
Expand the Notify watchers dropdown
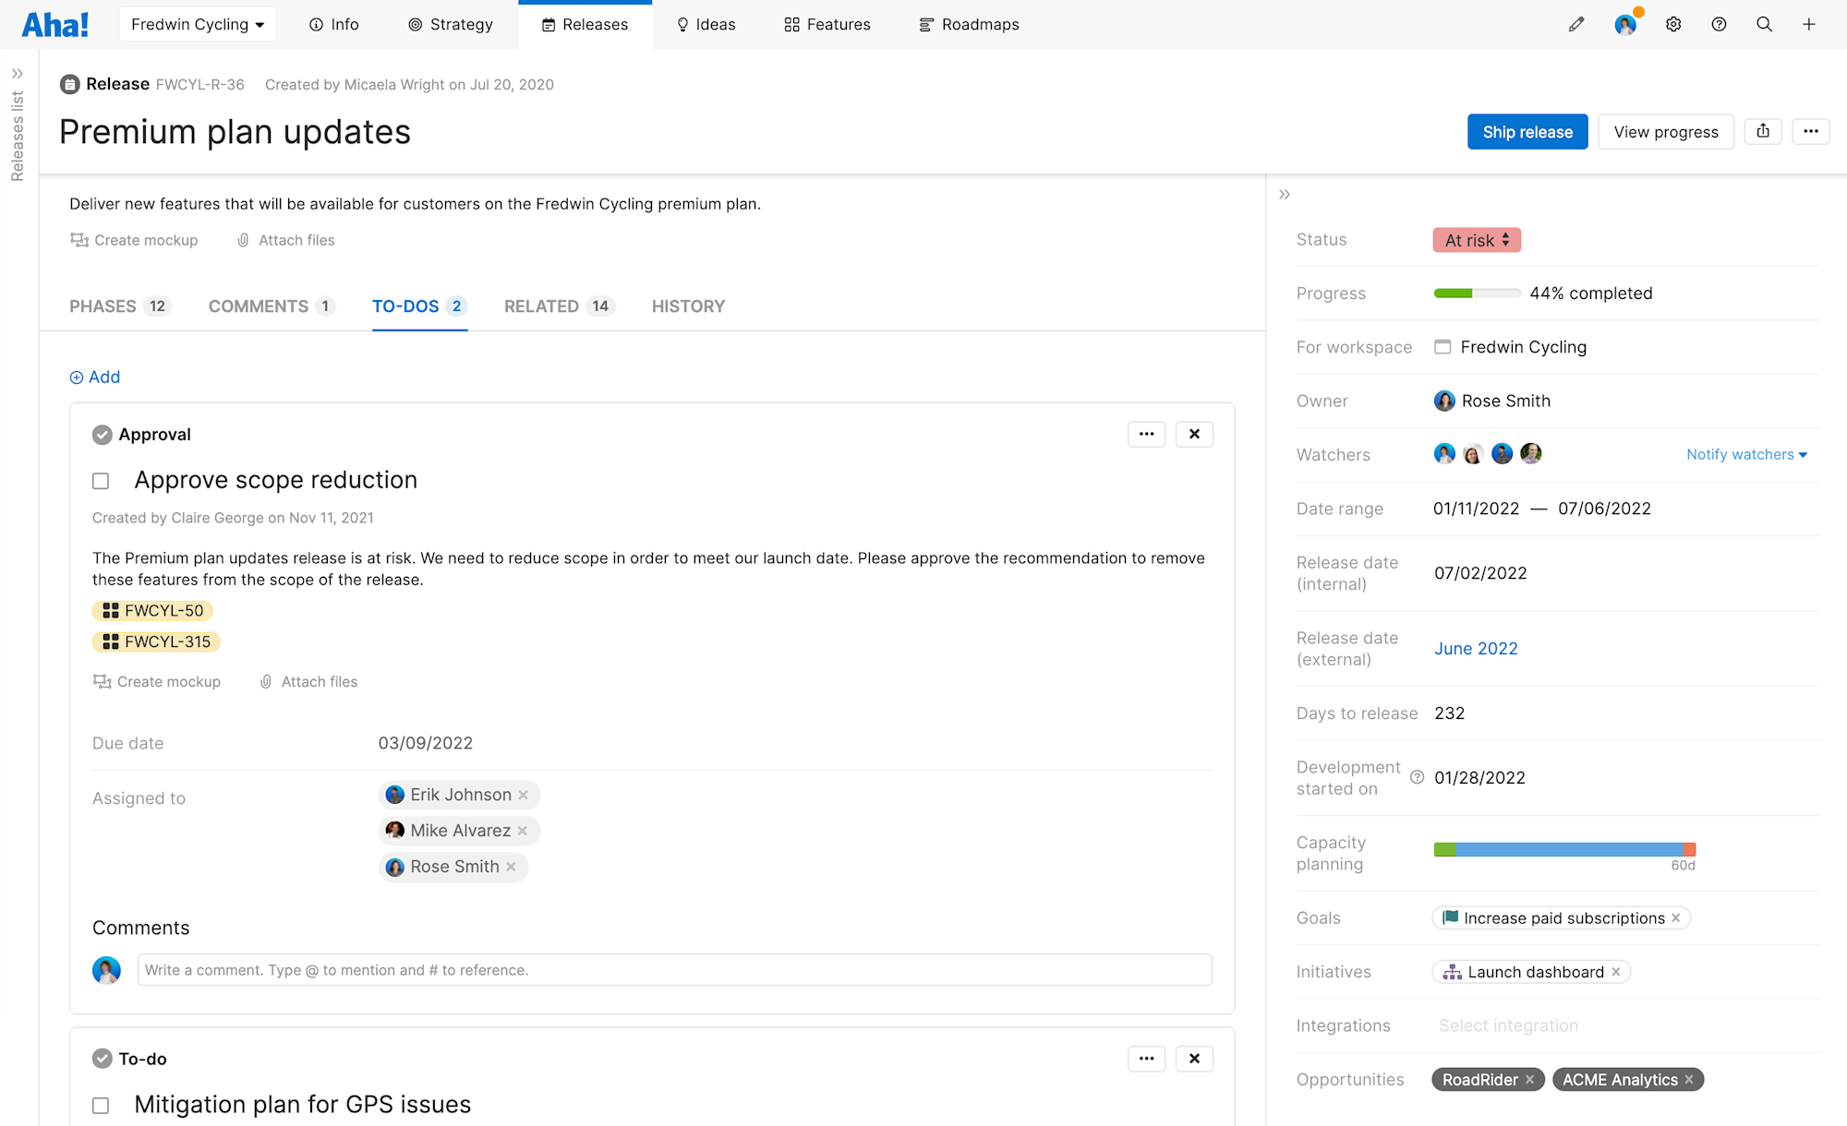click(1745, 454)
